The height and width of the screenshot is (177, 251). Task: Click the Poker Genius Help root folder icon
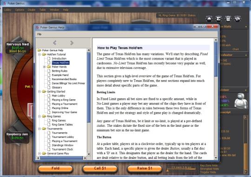pyautogui.click(x=40, y=50)
